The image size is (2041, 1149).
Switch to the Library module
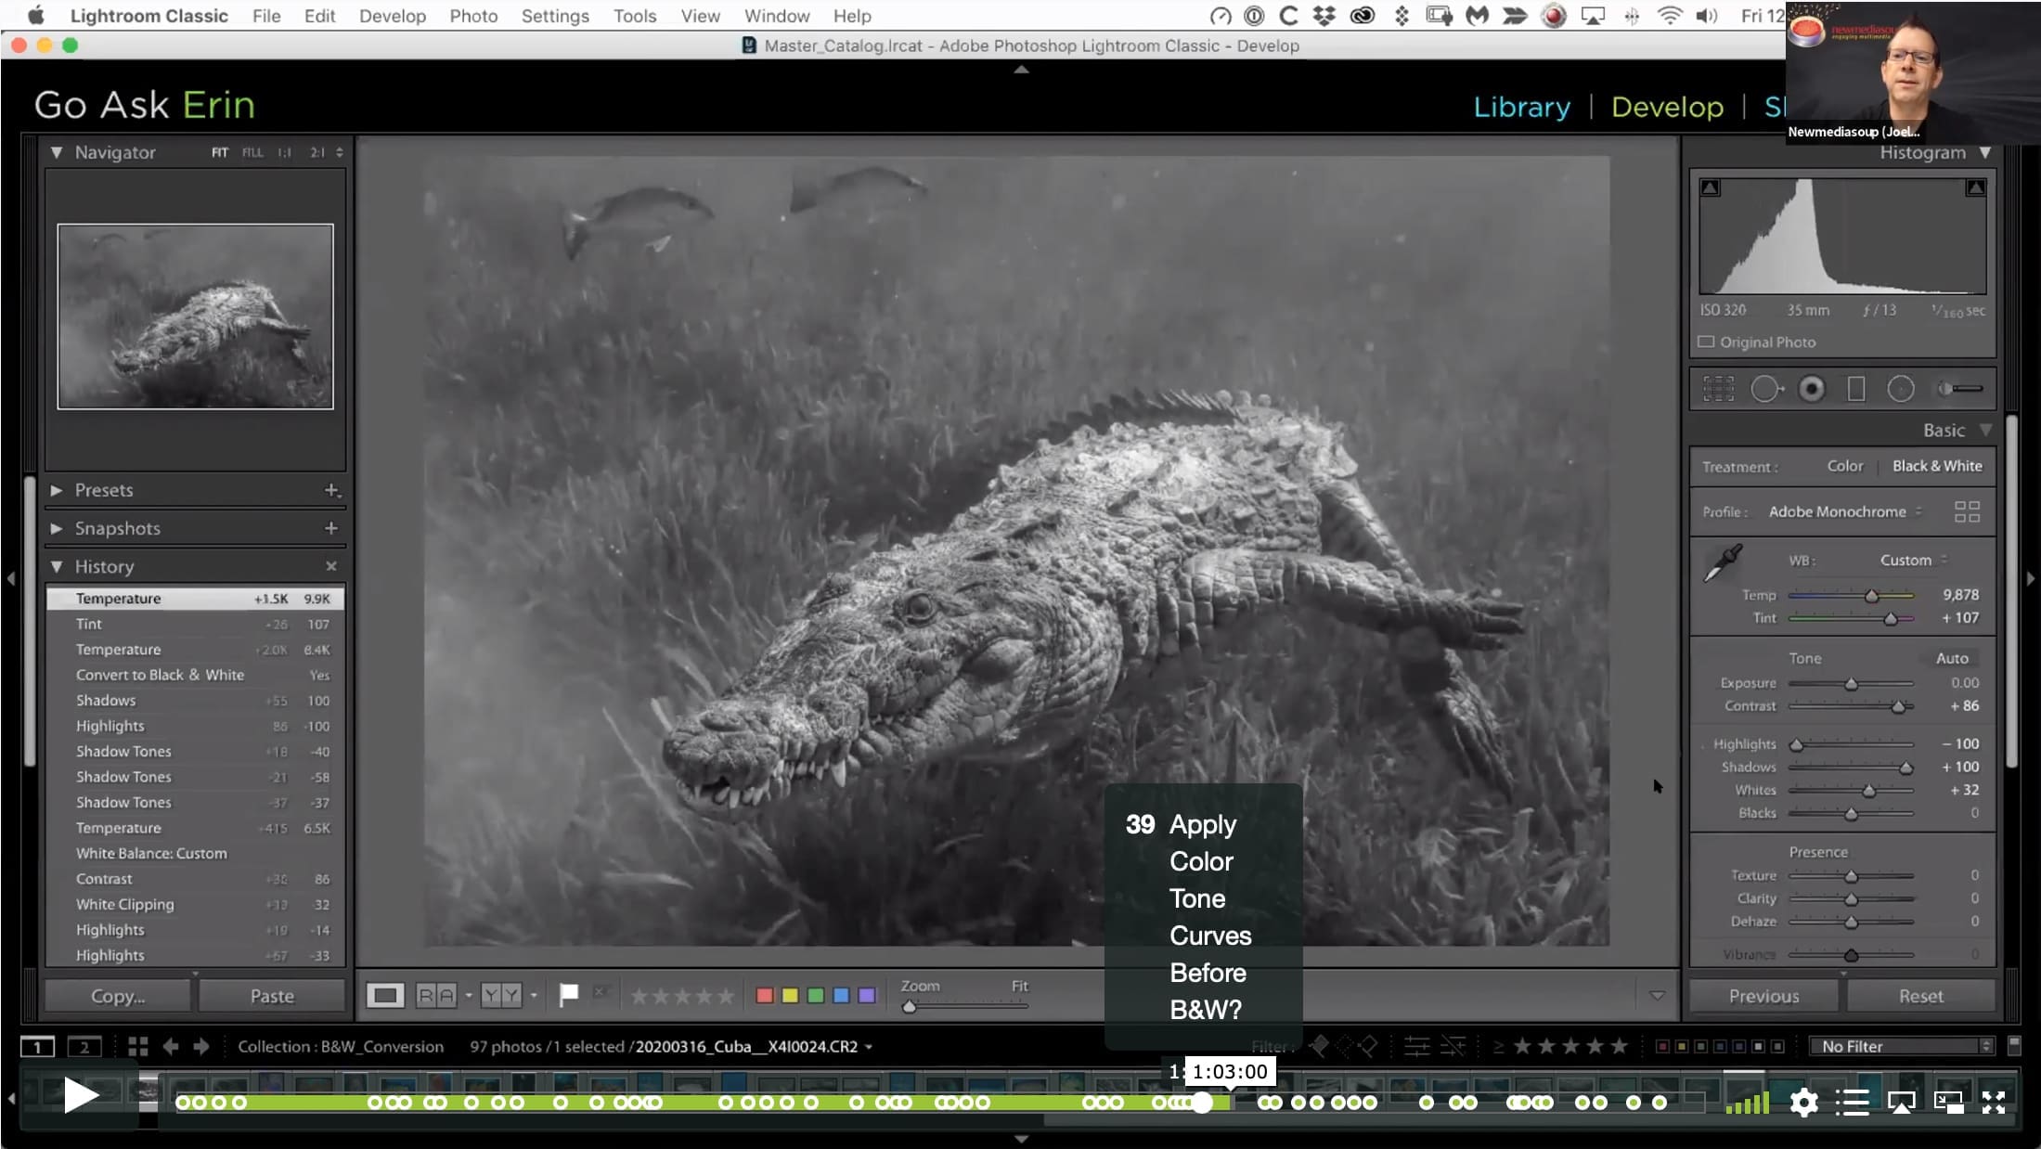click(1522, 107)
